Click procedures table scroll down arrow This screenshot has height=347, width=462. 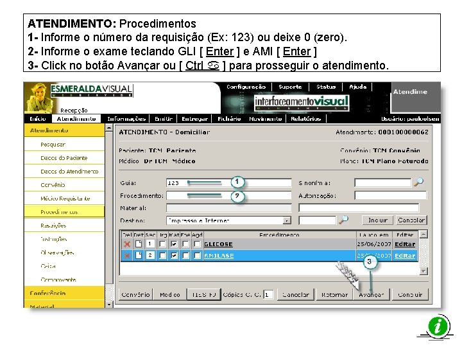tap(423, 271)
